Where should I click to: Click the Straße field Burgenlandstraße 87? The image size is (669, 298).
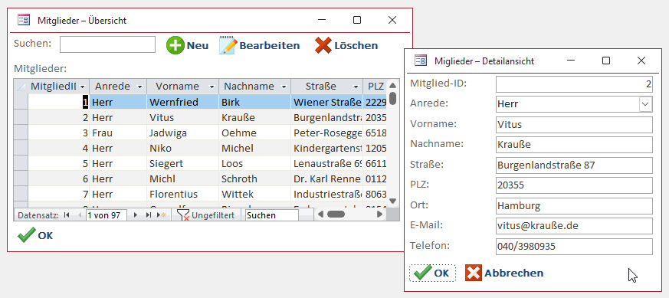pos(574,165)
